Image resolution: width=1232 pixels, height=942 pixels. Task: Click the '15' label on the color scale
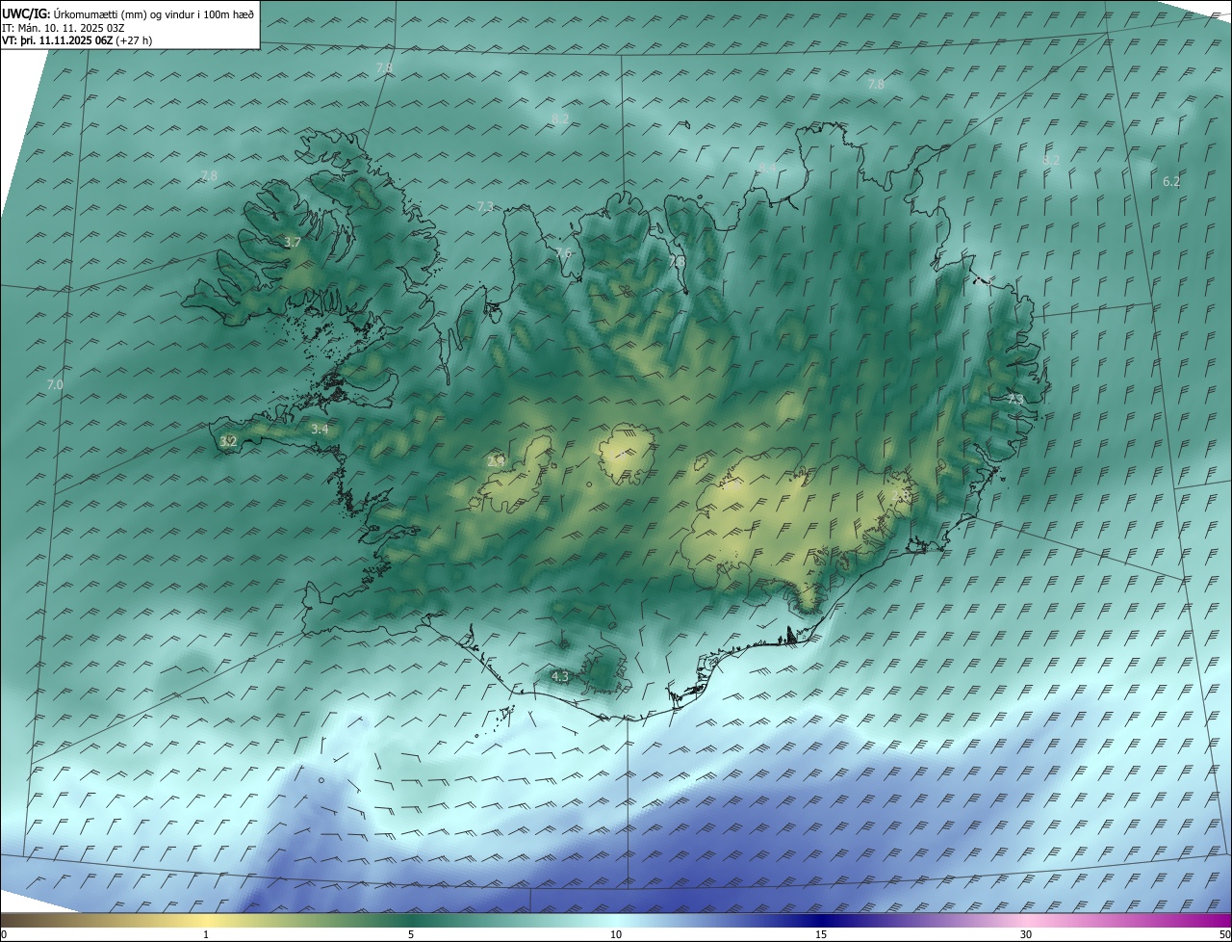pos(821,934)
